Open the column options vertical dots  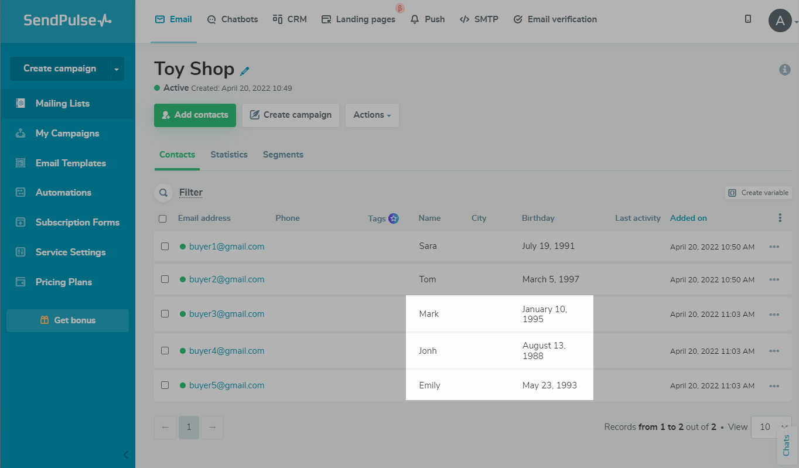(x=780, y=218)
